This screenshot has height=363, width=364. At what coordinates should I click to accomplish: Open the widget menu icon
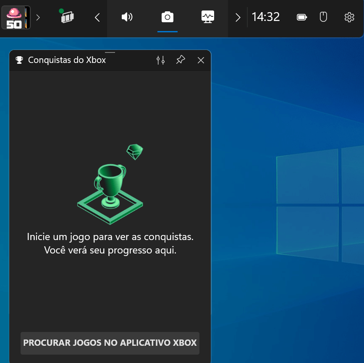(x=67, y=17)
